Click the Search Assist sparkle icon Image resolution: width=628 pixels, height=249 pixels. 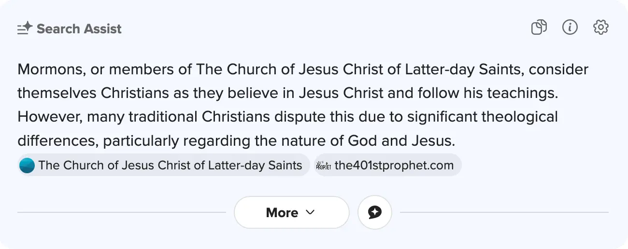click(x=25, y=28)
